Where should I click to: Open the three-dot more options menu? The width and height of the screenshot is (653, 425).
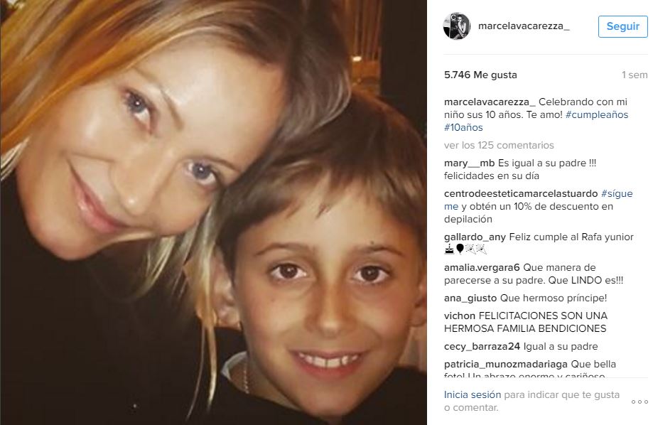click(639, 402)
